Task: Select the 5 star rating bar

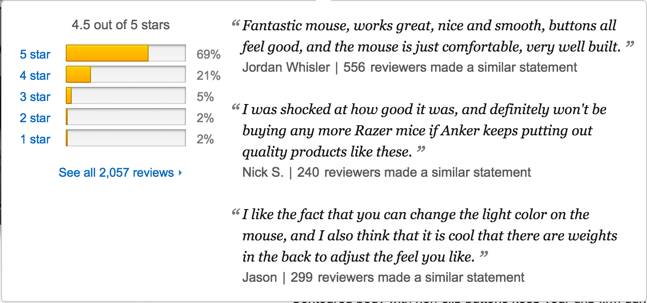Action: [126, 53]
